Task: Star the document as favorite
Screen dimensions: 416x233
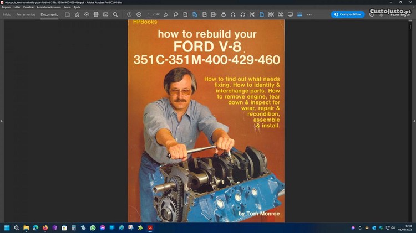Action: tap(77, 14)
